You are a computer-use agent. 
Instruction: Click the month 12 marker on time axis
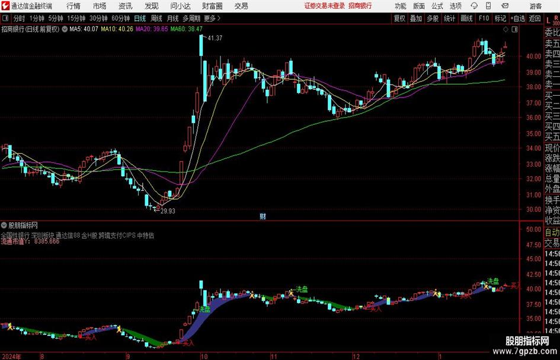pos(356,356)
